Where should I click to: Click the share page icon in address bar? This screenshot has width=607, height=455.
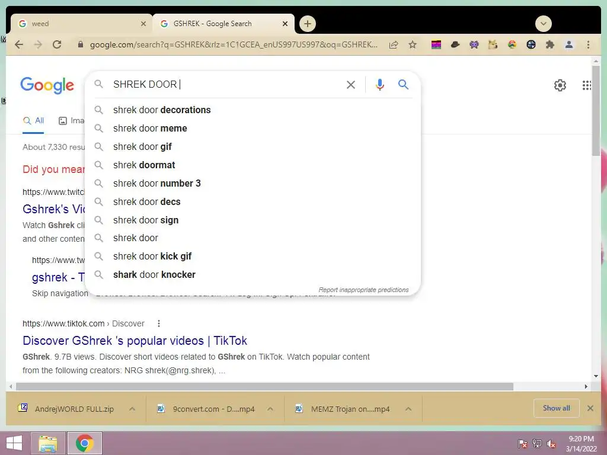[x=394, y=44]
